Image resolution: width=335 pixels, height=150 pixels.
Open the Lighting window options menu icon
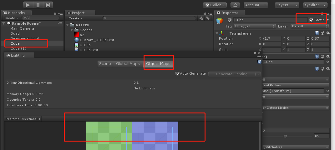(258, 56)
